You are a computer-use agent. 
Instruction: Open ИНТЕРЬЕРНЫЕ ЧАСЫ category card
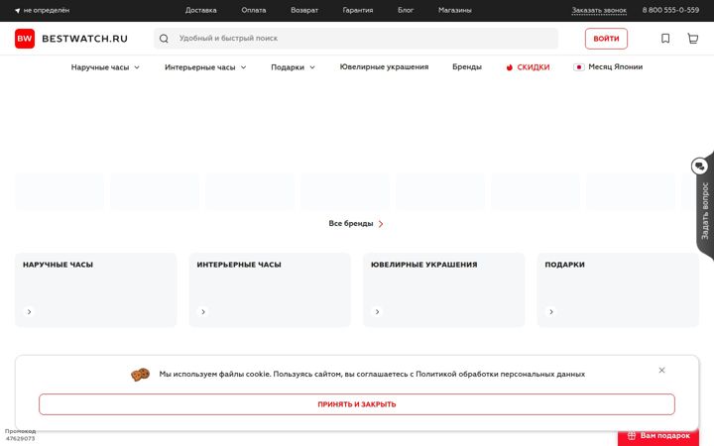[270, 289]
